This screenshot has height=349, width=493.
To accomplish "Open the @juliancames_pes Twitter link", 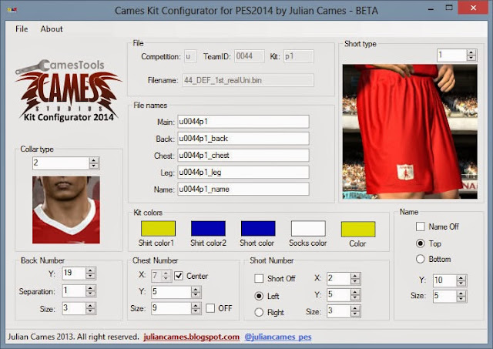I will tap(278, 337).
